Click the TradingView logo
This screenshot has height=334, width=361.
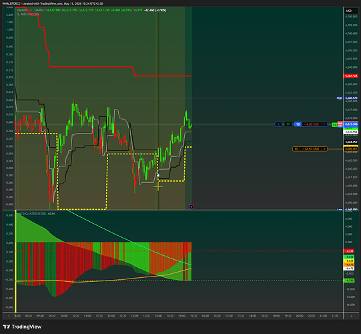tap(22, 327)
